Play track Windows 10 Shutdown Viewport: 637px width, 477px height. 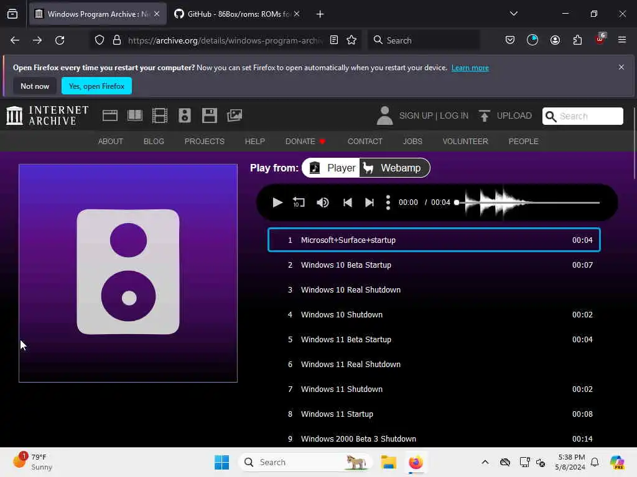[x=434, y=314]
